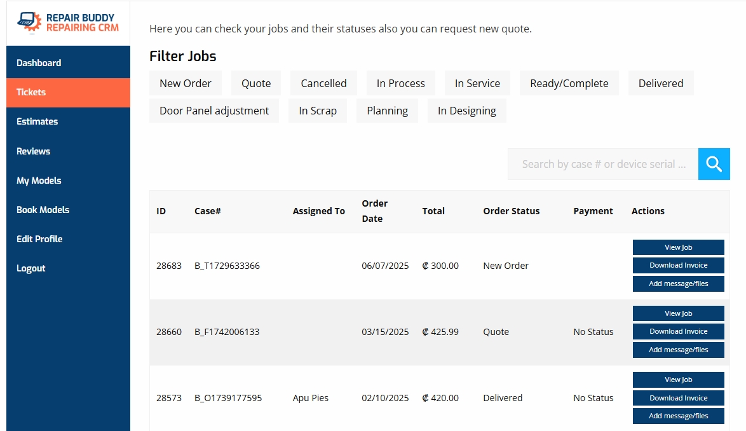Open Book Models in the sidebar
Image resolution: width=746 pixels, height=431 pixels.
43,210
